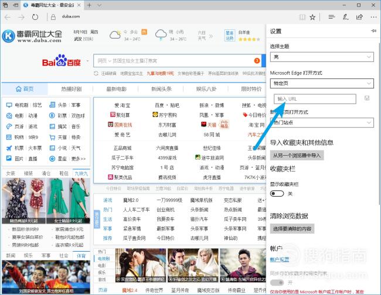381x295 pixels.
Task: Click the forward navigation arrow
Action: (x=21, y=17)
